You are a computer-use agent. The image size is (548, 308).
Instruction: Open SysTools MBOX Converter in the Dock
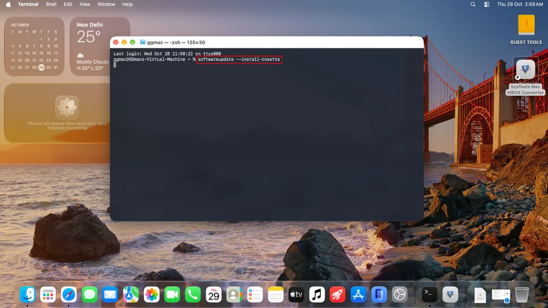click(x=450, y=294)
